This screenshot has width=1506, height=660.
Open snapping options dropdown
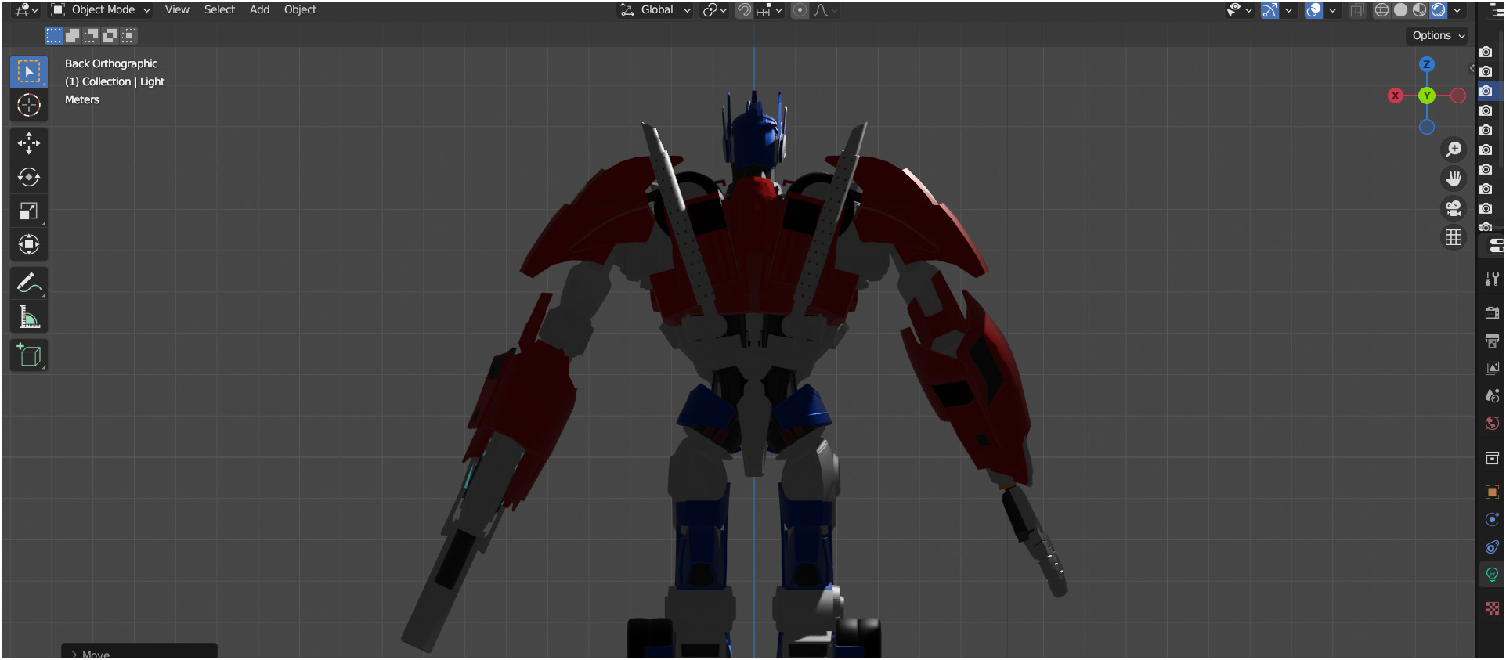770,10
